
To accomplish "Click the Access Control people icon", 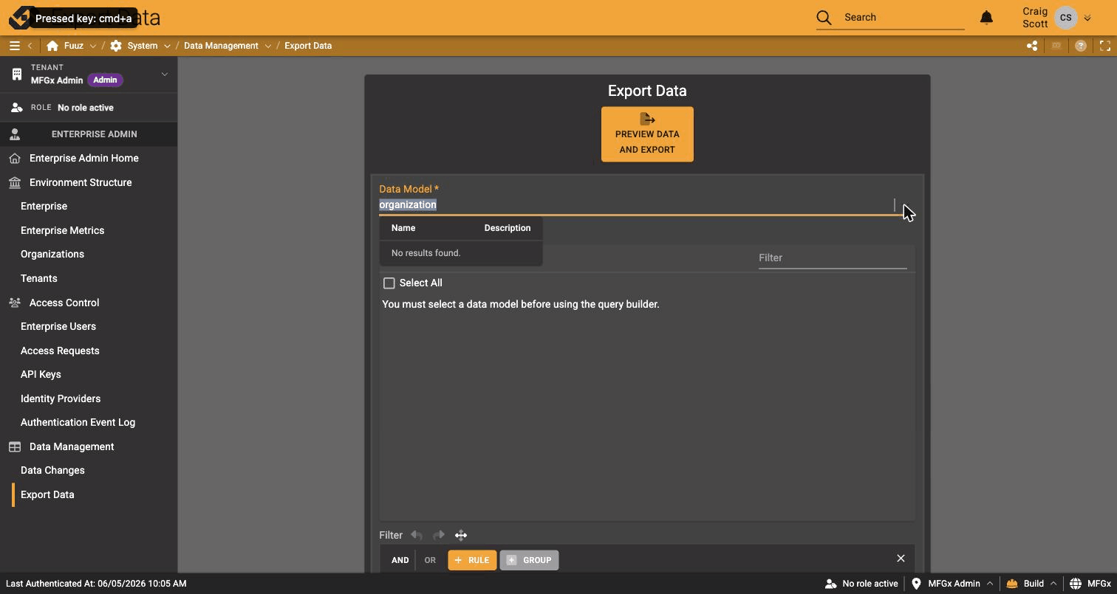I will click(15, 303).
